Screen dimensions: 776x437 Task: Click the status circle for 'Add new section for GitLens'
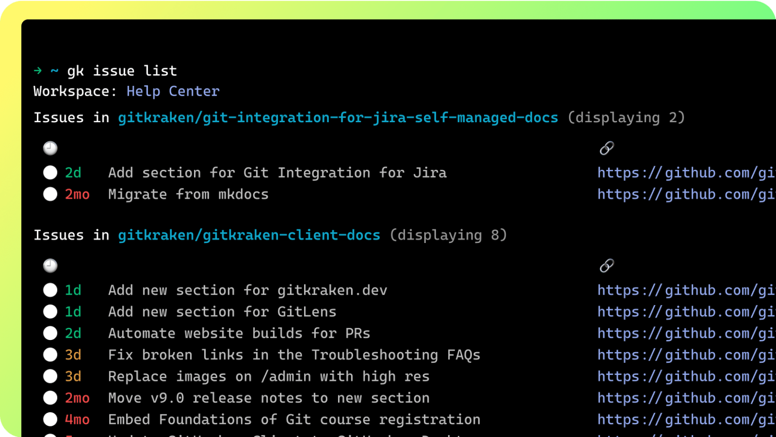[x=50, y=312]
